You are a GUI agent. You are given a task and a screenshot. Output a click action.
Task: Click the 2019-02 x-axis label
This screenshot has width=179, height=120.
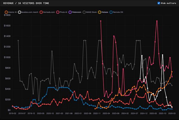tap(13, 113)
